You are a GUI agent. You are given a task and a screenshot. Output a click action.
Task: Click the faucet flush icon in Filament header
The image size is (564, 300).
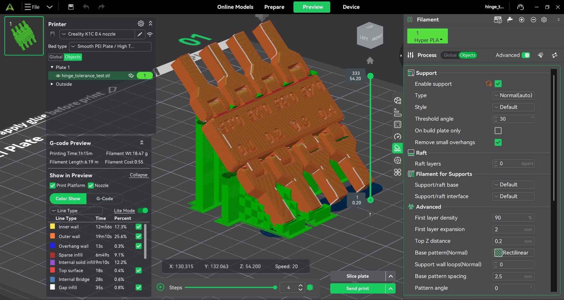click(x=510, y=20)
